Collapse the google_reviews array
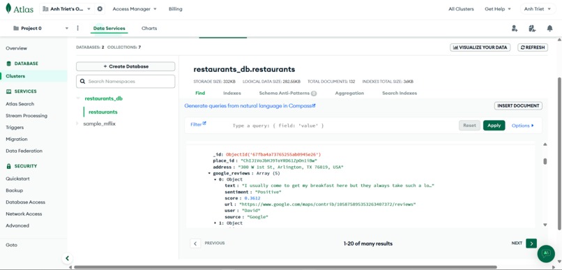 [x=209, y=174]
